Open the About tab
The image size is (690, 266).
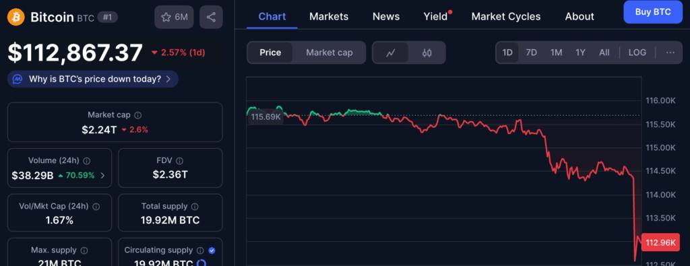579,17
